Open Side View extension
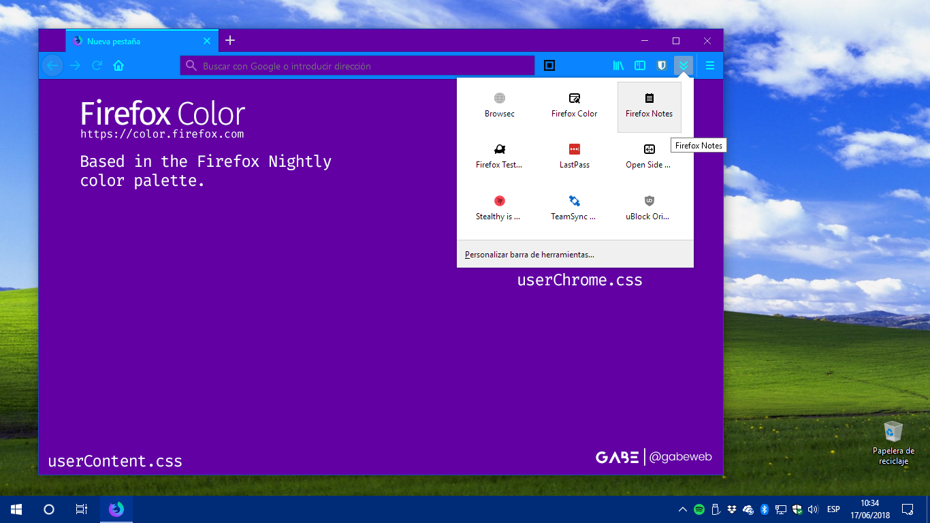Image resolution: width=930 pixels, height=523 pixels. pos(649,157)
